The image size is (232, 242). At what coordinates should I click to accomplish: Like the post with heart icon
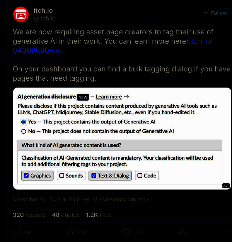click(x=126, y=232)
